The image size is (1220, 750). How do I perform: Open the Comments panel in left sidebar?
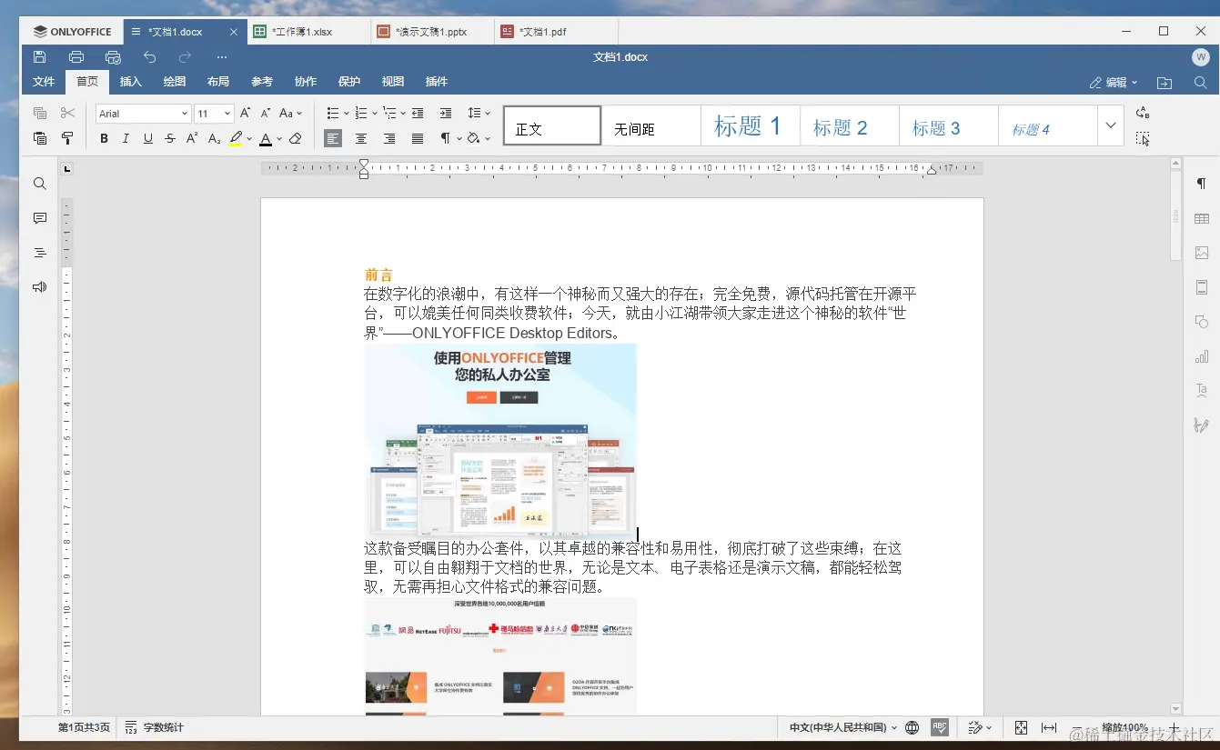pos(40,218)
